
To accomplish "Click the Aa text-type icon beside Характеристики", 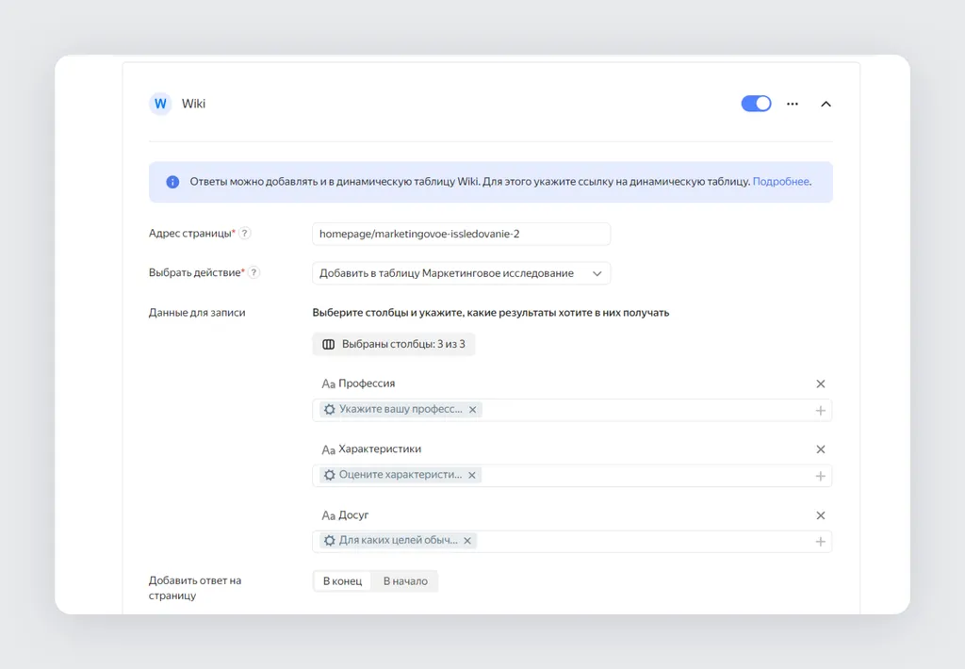I will [x=328, y=449].
